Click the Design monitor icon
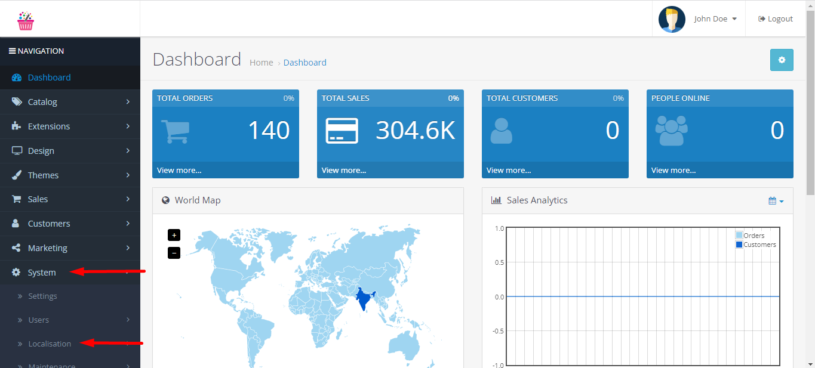This screenshot has width=815, height=368. (x=17, y=151)
